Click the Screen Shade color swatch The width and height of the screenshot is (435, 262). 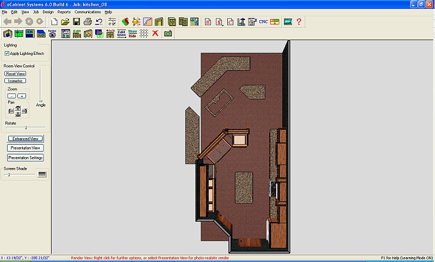42,174
